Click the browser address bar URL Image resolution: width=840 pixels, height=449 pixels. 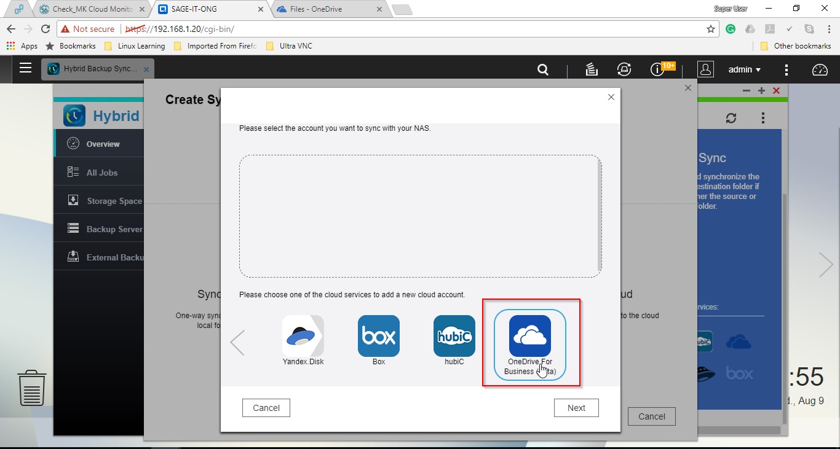coord(369,29)
